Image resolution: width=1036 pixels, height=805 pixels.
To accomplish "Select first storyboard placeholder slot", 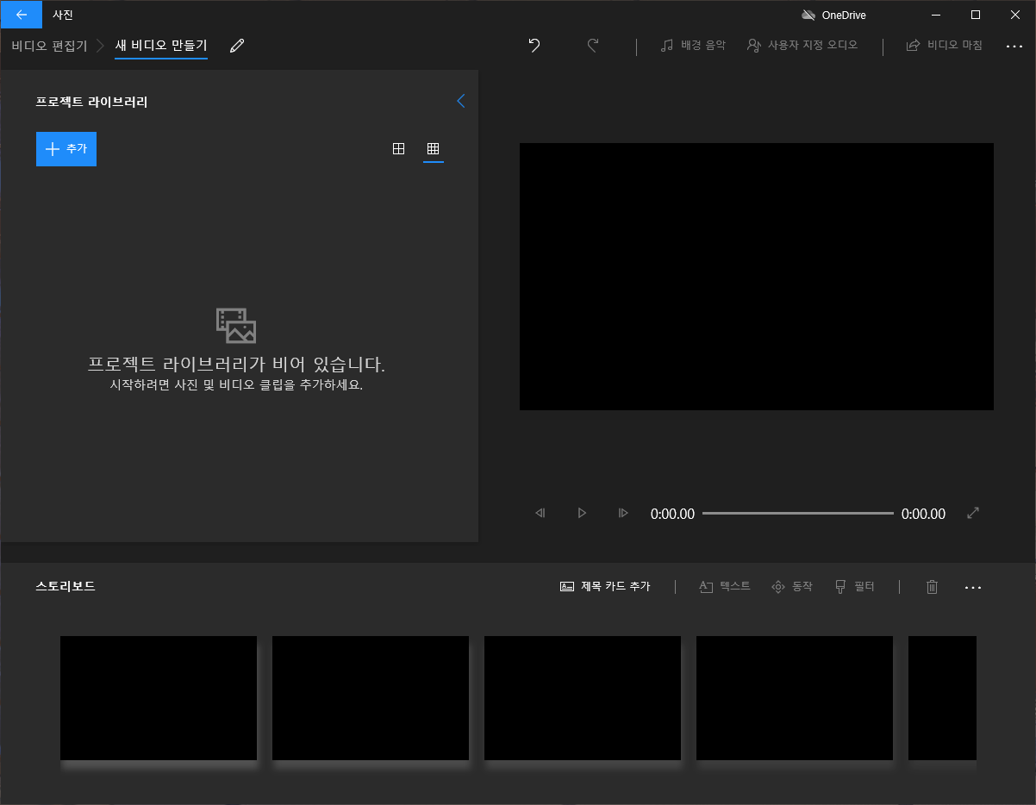I will tap(159, 698).
